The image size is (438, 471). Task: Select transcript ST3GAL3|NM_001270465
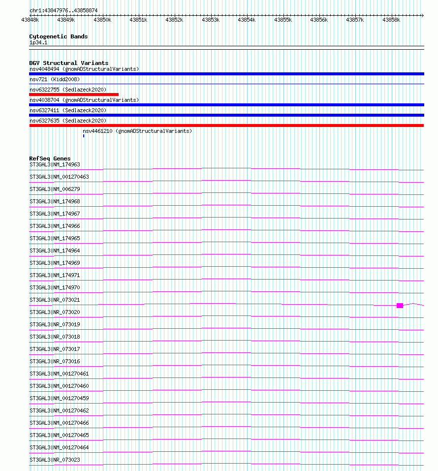59,436
